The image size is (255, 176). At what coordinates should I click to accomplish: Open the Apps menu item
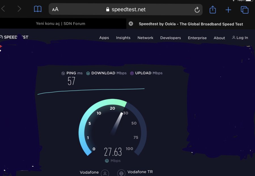pyautogui.click(x=104, y=38)
